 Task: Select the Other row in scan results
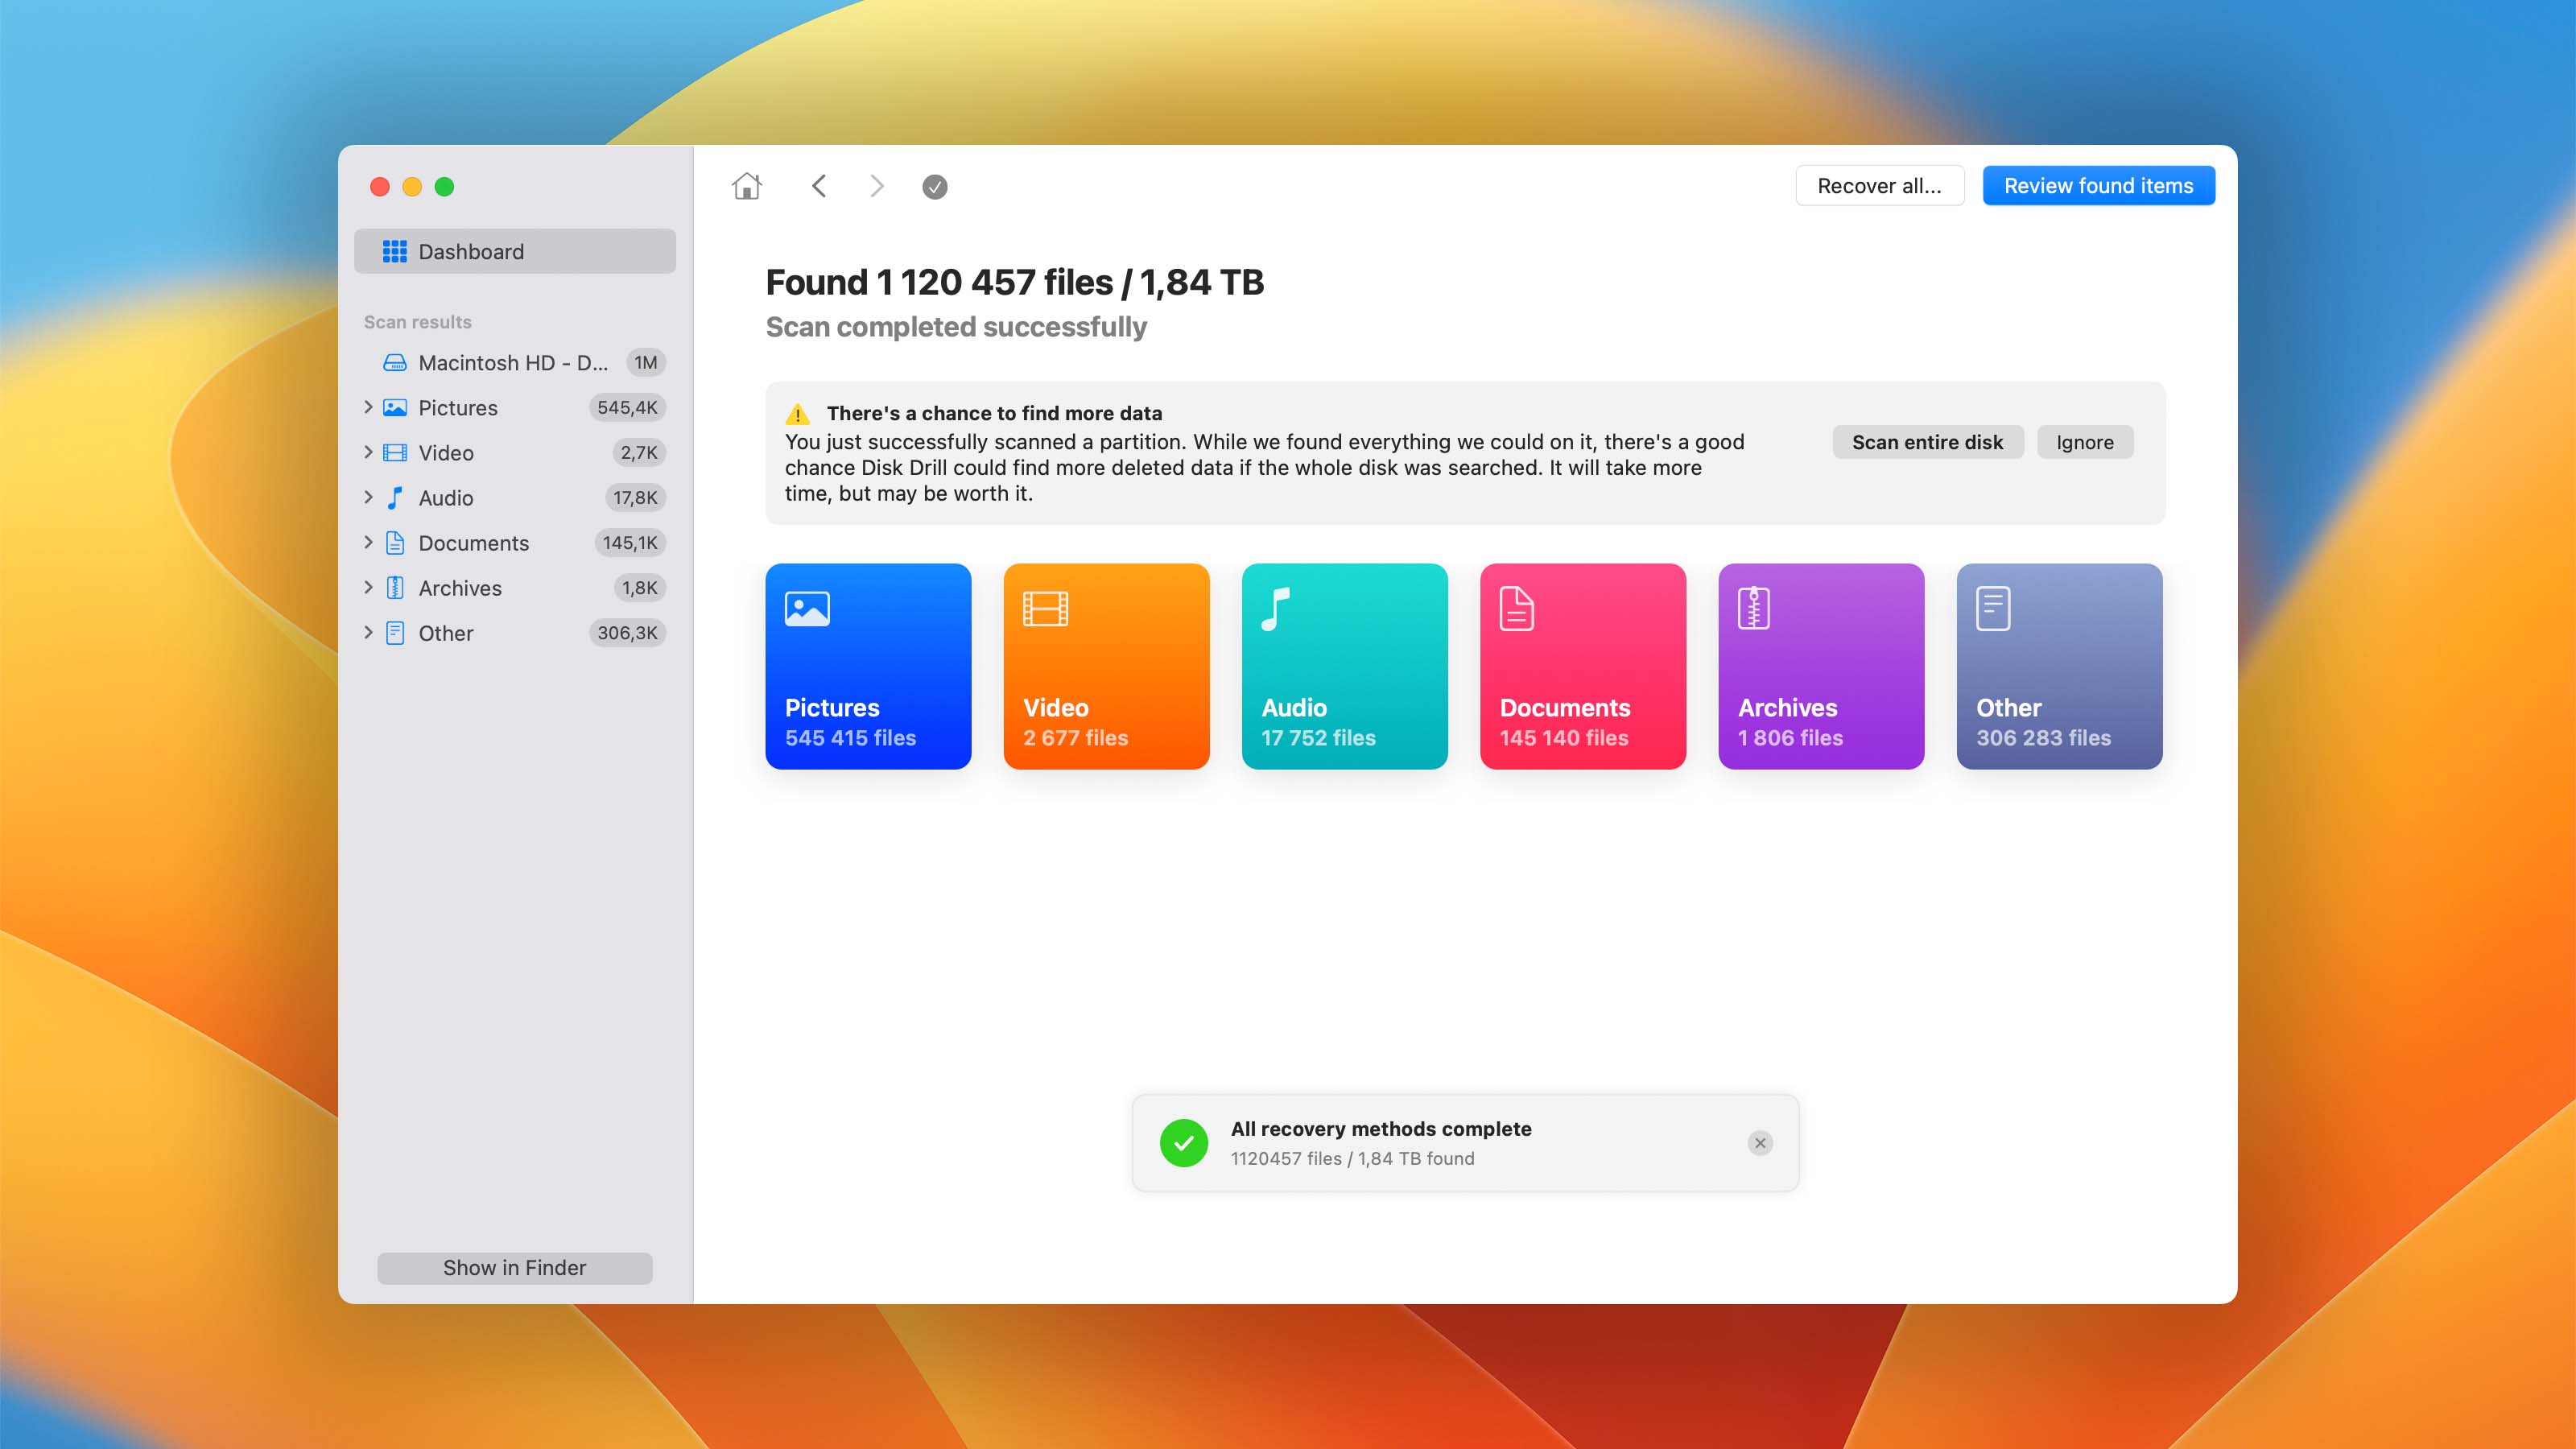pyautogui.click(x=514, y=632)
